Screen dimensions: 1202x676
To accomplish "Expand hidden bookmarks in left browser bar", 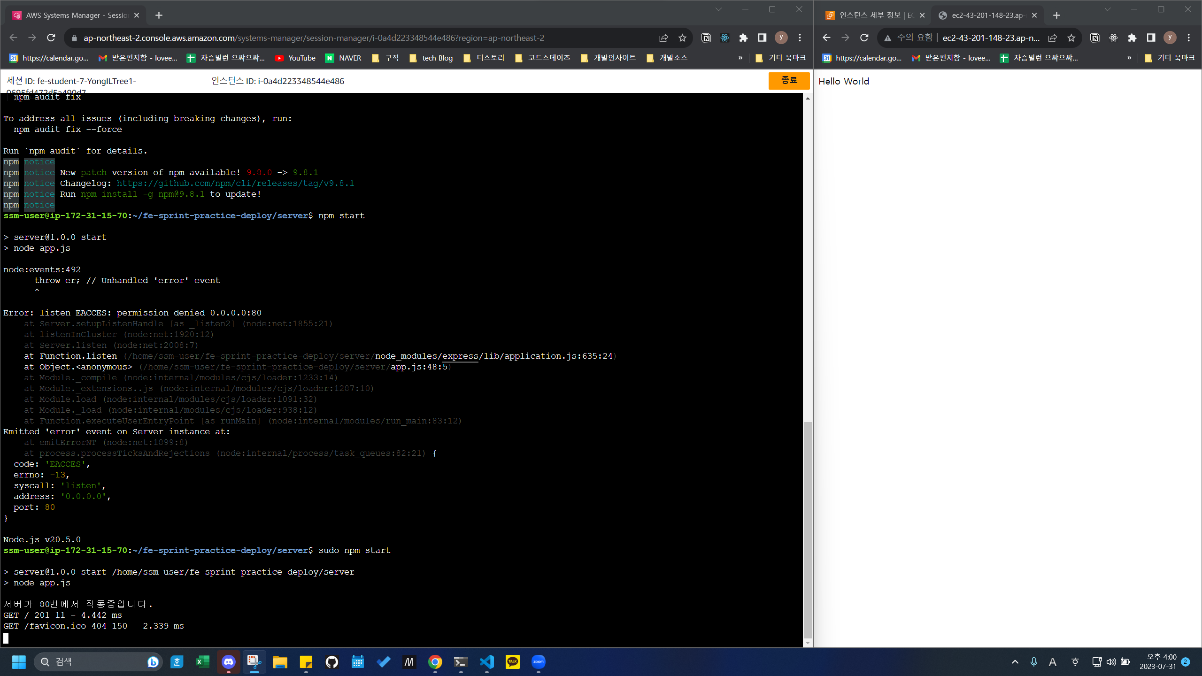I will (x=740, y=58).
